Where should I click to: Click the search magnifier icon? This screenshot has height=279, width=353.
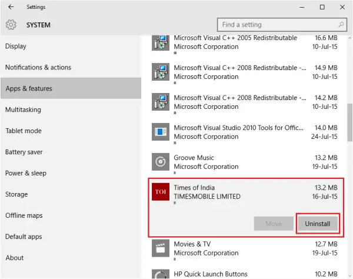pos(341,25)
